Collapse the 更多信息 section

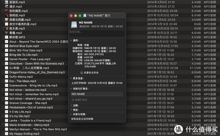pos(71,78)
